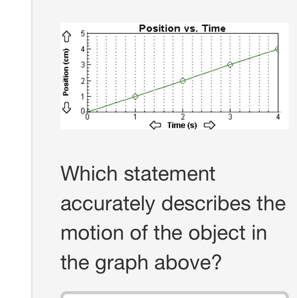Select the data point marker at 4 seconds
The width and height of the screenshot is (297, 298).
277,49
